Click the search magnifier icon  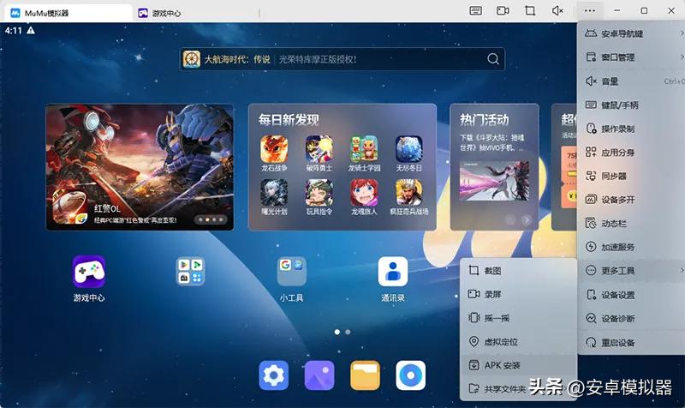coord(492,59)
